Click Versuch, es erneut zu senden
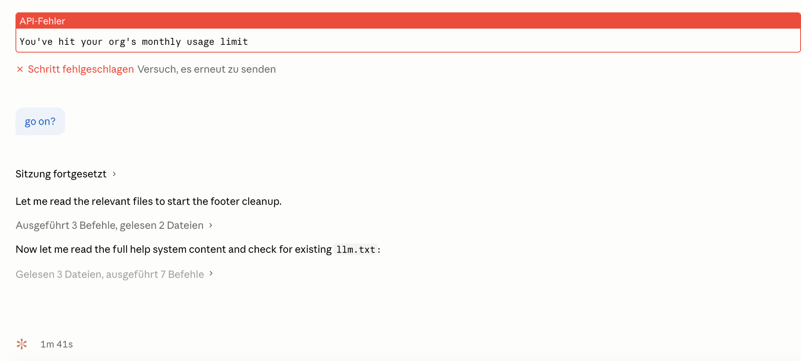 pos(206,69)
